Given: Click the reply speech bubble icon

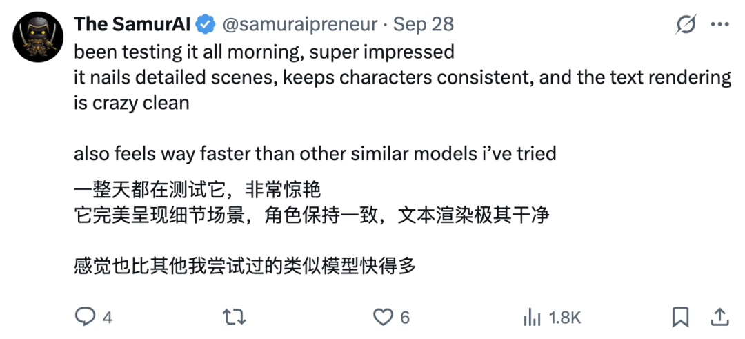Looking at the screenshot, I should coord(84,317).
